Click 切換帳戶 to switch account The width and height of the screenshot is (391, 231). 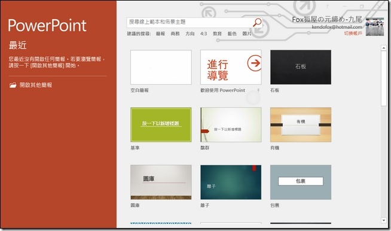click(353, 34)
